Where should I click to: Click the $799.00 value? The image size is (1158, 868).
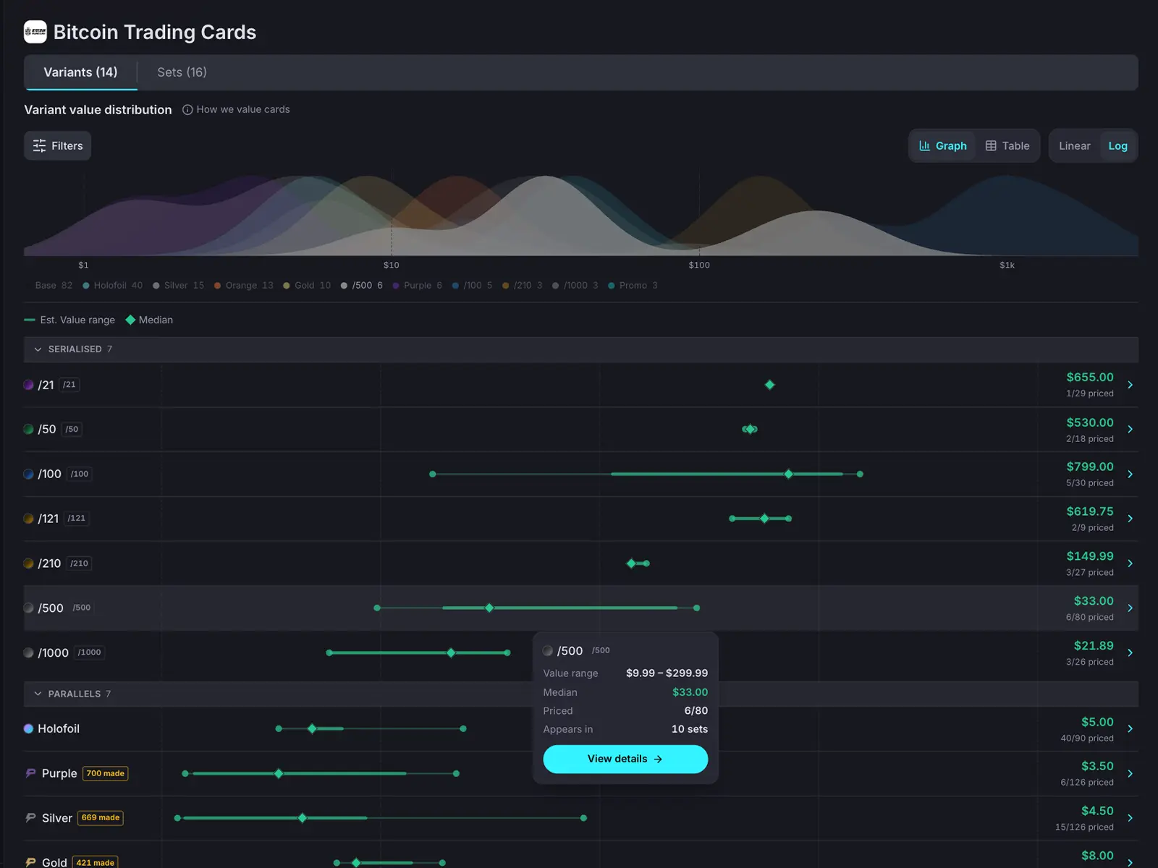point(1090,467)
